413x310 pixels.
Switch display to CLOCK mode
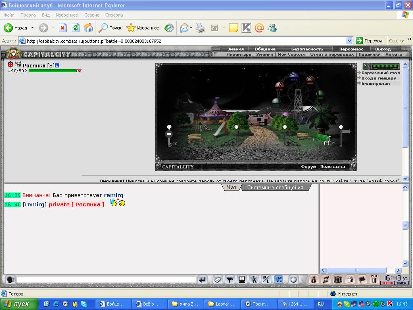point(387,283)
